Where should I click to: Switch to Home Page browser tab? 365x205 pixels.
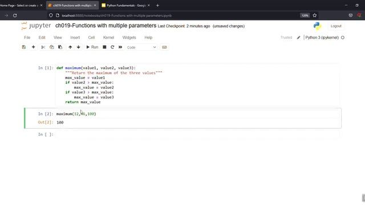coord(19,5)
